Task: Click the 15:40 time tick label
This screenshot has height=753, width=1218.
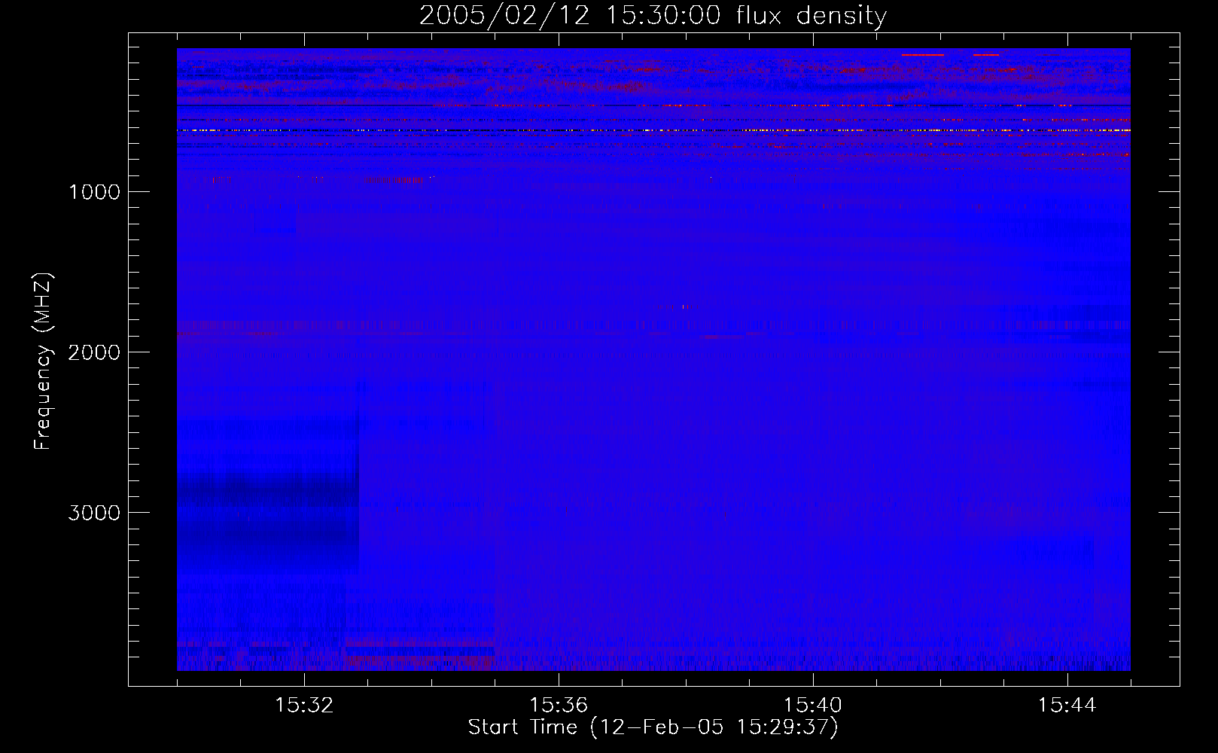Action: (x=813, y=706)
